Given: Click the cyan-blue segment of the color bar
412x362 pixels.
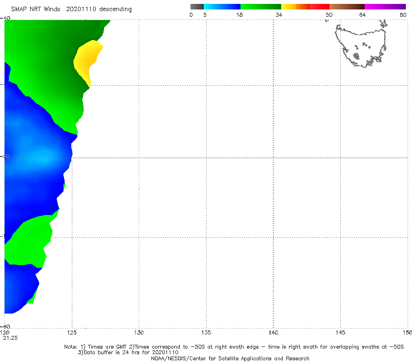Looking at the screenshot, I should [222, 7].
